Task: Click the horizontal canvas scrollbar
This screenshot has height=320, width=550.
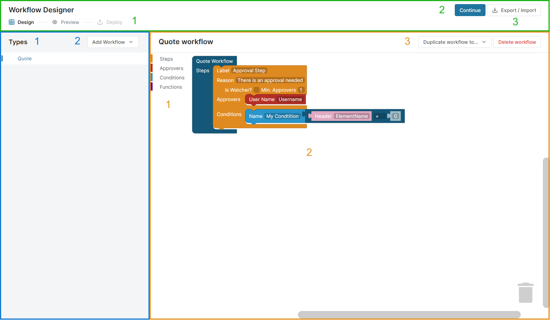Action: pyautogui.click(x=409, y=314)
